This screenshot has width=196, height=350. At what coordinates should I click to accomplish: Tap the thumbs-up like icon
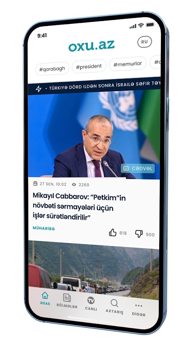coord(113,233)
